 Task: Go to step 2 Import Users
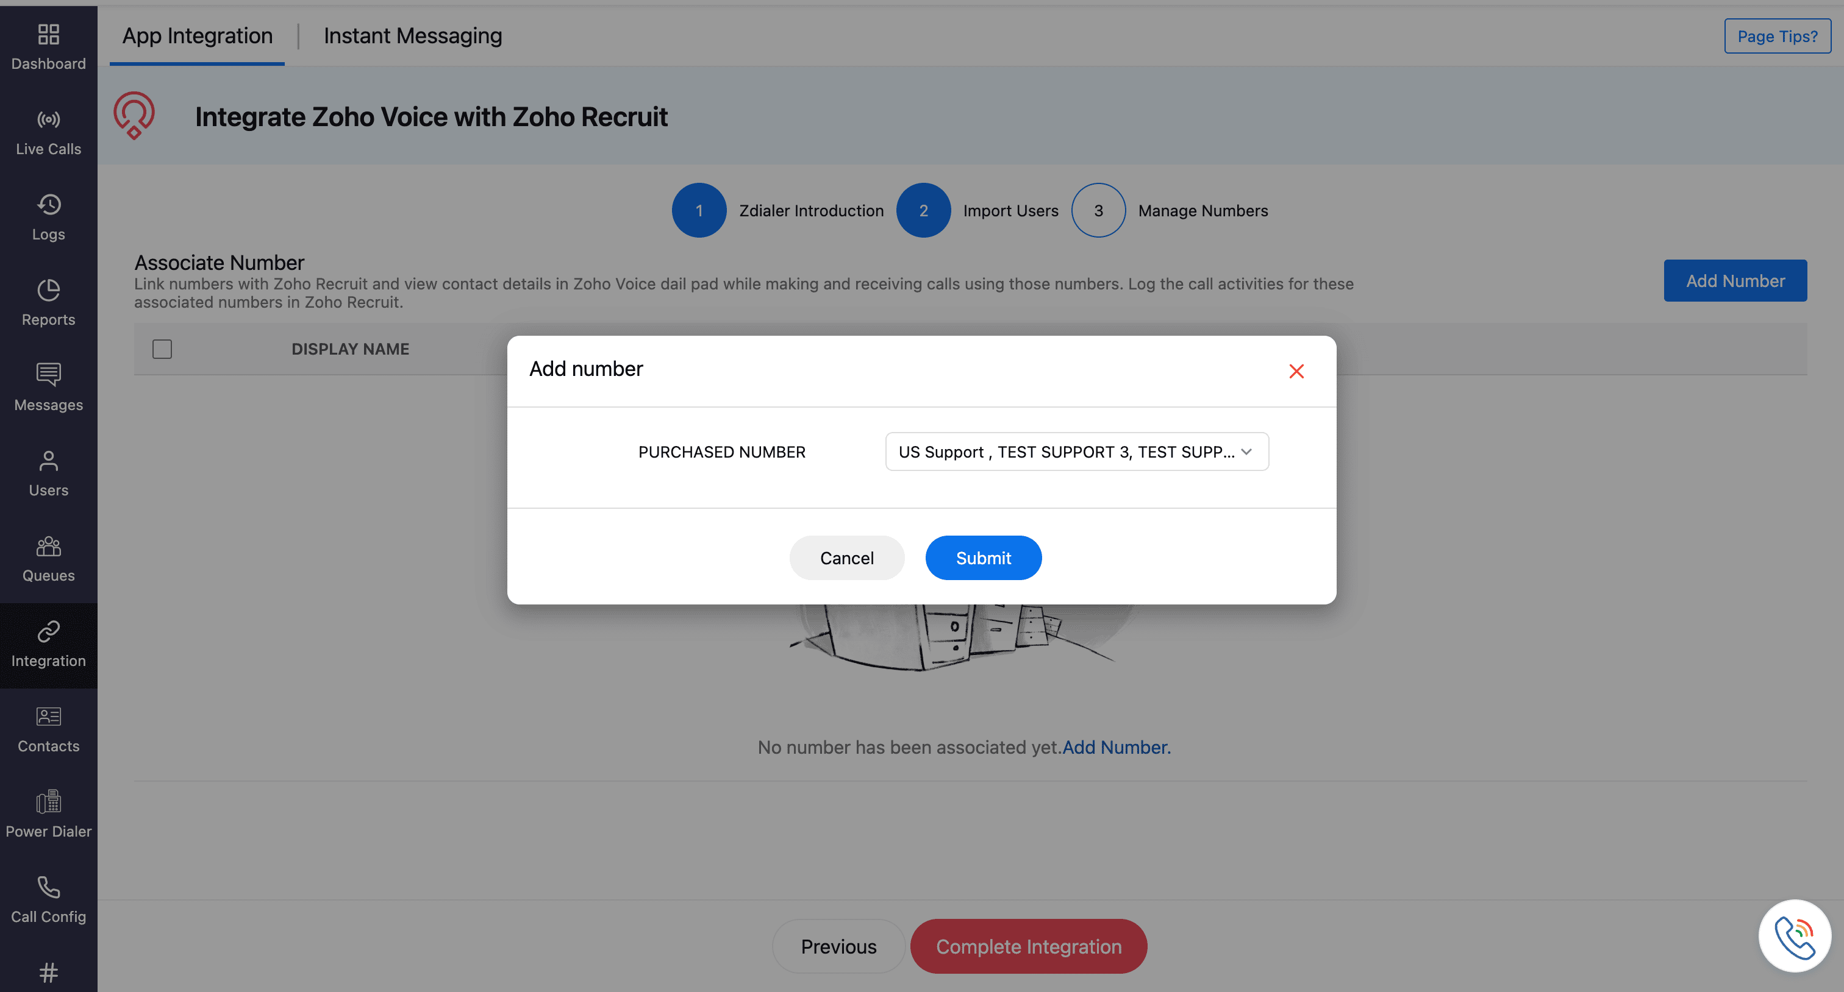click(x=923, y=210)
